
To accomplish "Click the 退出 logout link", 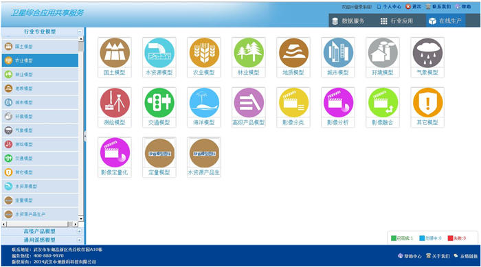I will click(414, 6).
